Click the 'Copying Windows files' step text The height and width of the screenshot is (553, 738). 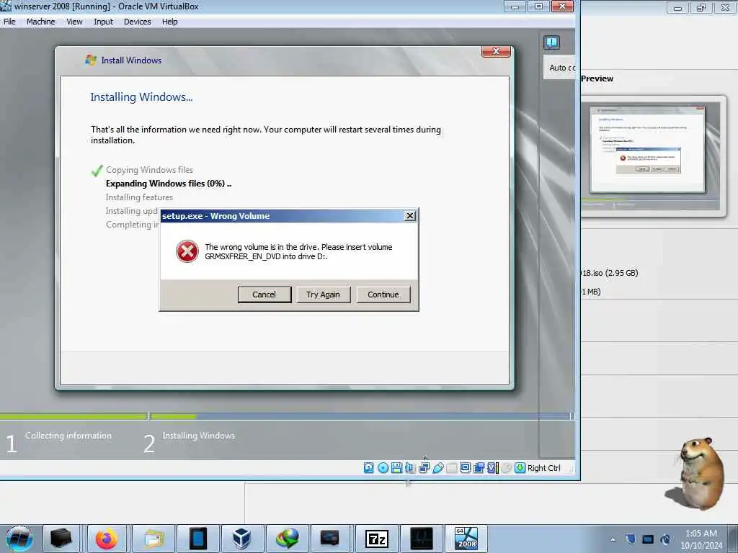(x=149, y=170)
